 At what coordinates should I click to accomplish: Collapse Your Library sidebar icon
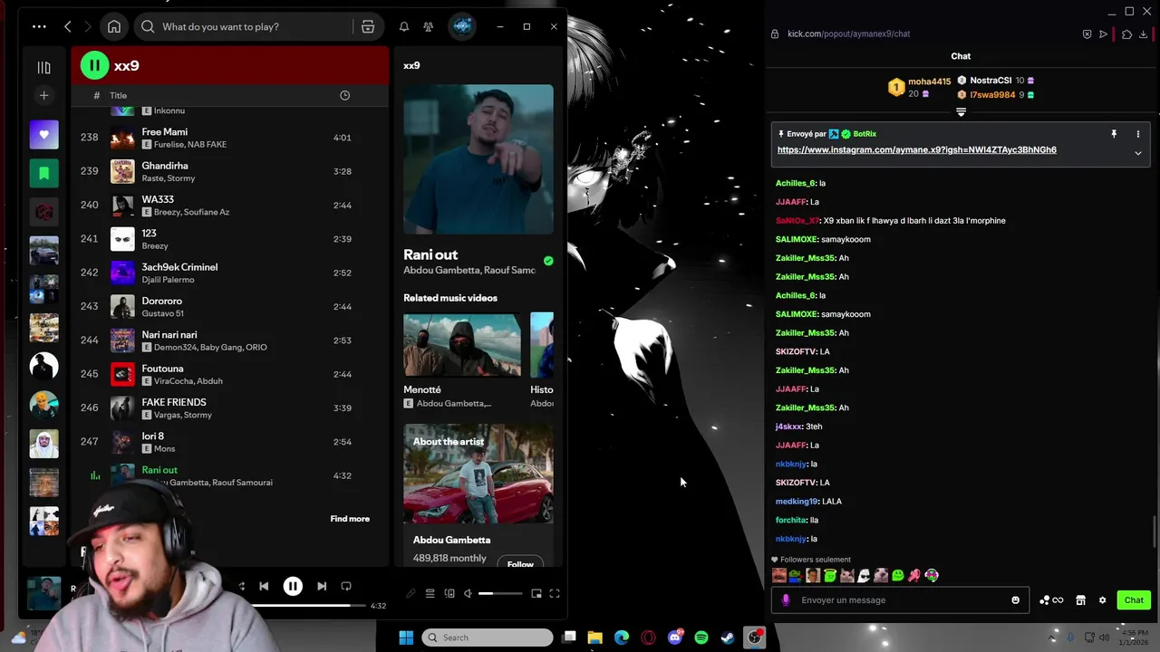[x=43, y=67]
